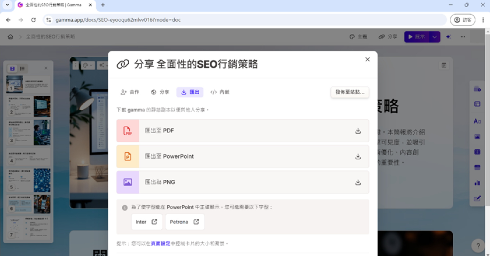Open card drag handle menu
The image size is (490, 256).
(x=76, y=65)
